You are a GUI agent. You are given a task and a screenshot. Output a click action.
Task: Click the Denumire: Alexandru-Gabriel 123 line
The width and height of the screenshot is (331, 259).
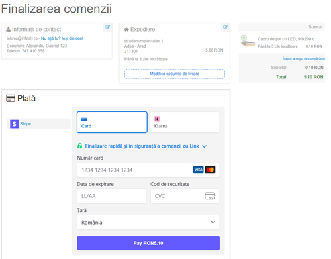click(x=36, y=46)
